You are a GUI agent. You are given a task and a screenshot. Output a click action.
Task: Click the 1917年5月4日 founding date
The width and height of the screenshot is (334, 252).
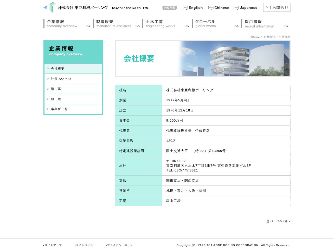[178, 100]
